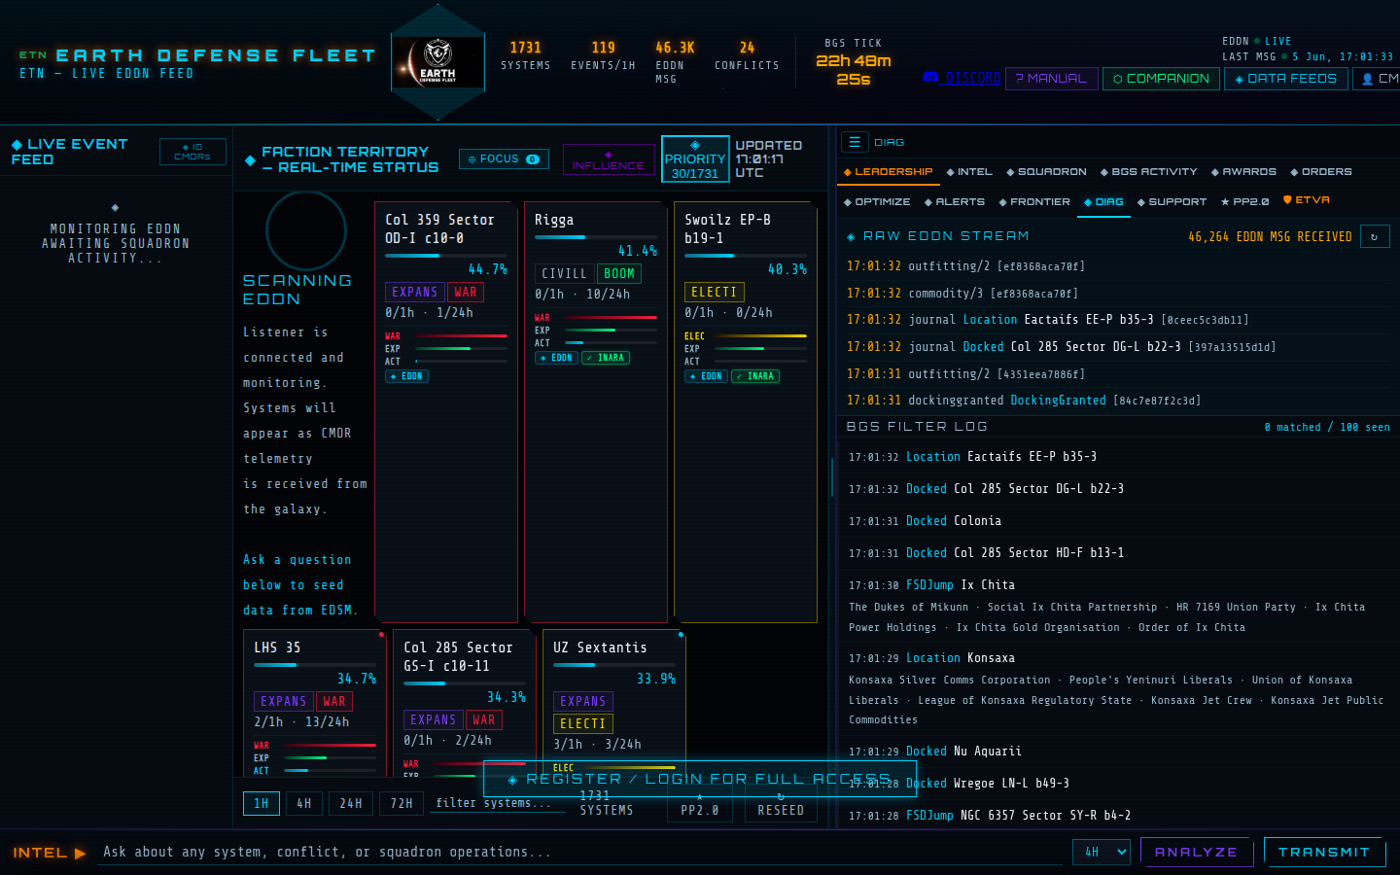Click Register / Login for Full Access
The width and height of the screenshot is (1400, 875).
pyautogui.click(x=700, y=779)
